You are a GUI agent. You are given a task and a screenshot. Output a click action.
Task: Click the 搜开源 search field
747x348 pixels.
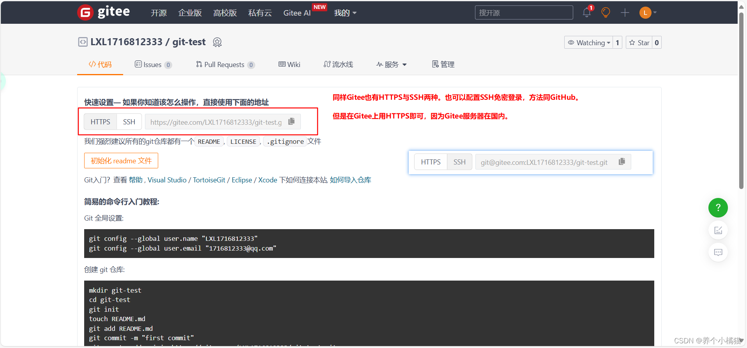[524, 12]
